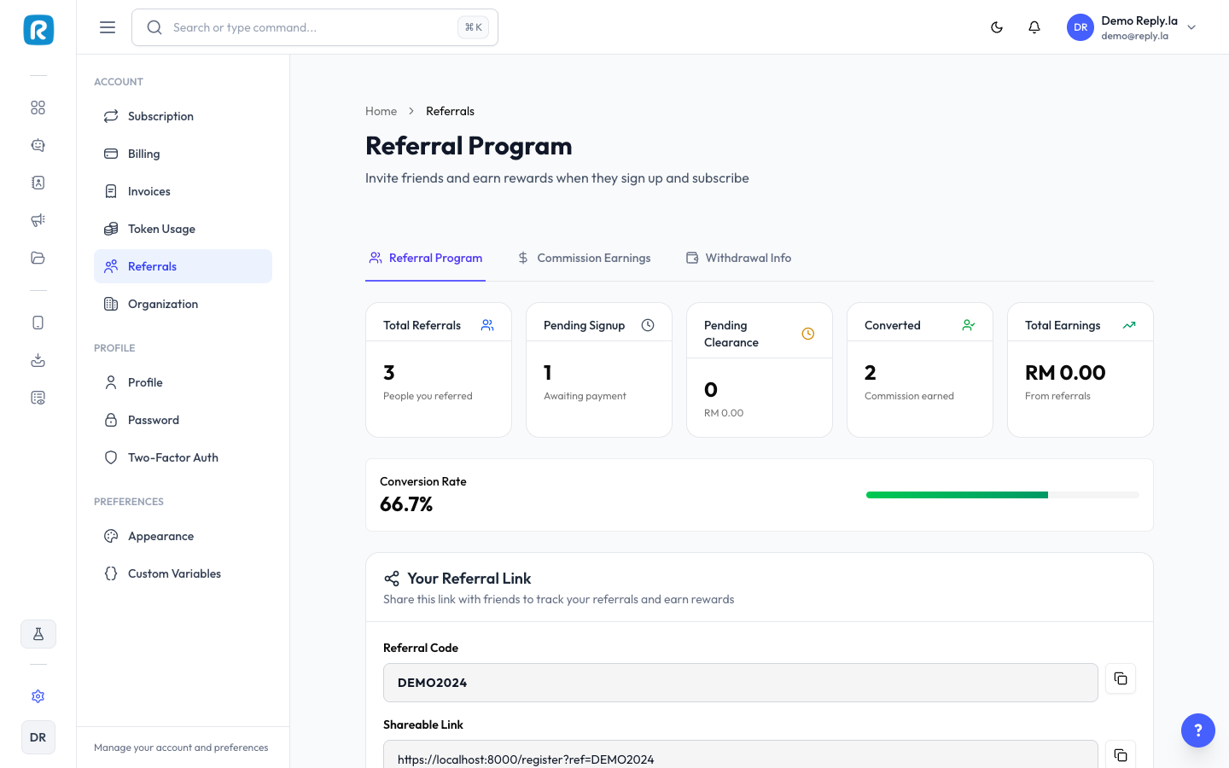Click the Referral Code field
Viewport: 1229px width, 768px height.
pyautogui.click(x=741, y=683)
